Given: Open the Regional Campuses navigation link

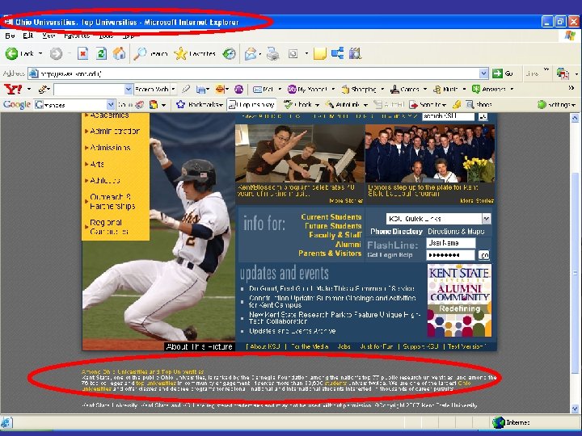Looking at the screenshot, I should tap(109, 227).
